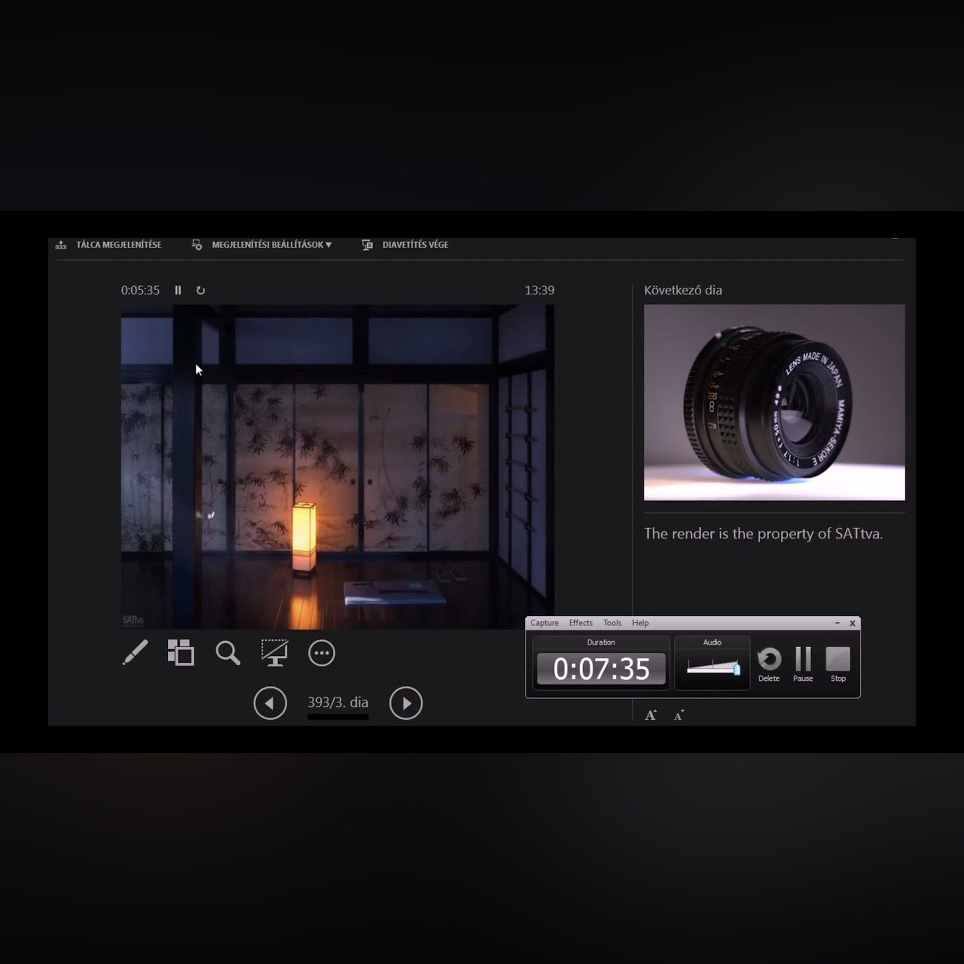964x964 pixels.
Task: Open Megjelenítési beállítások dropdown
Action: pos(272,245)
